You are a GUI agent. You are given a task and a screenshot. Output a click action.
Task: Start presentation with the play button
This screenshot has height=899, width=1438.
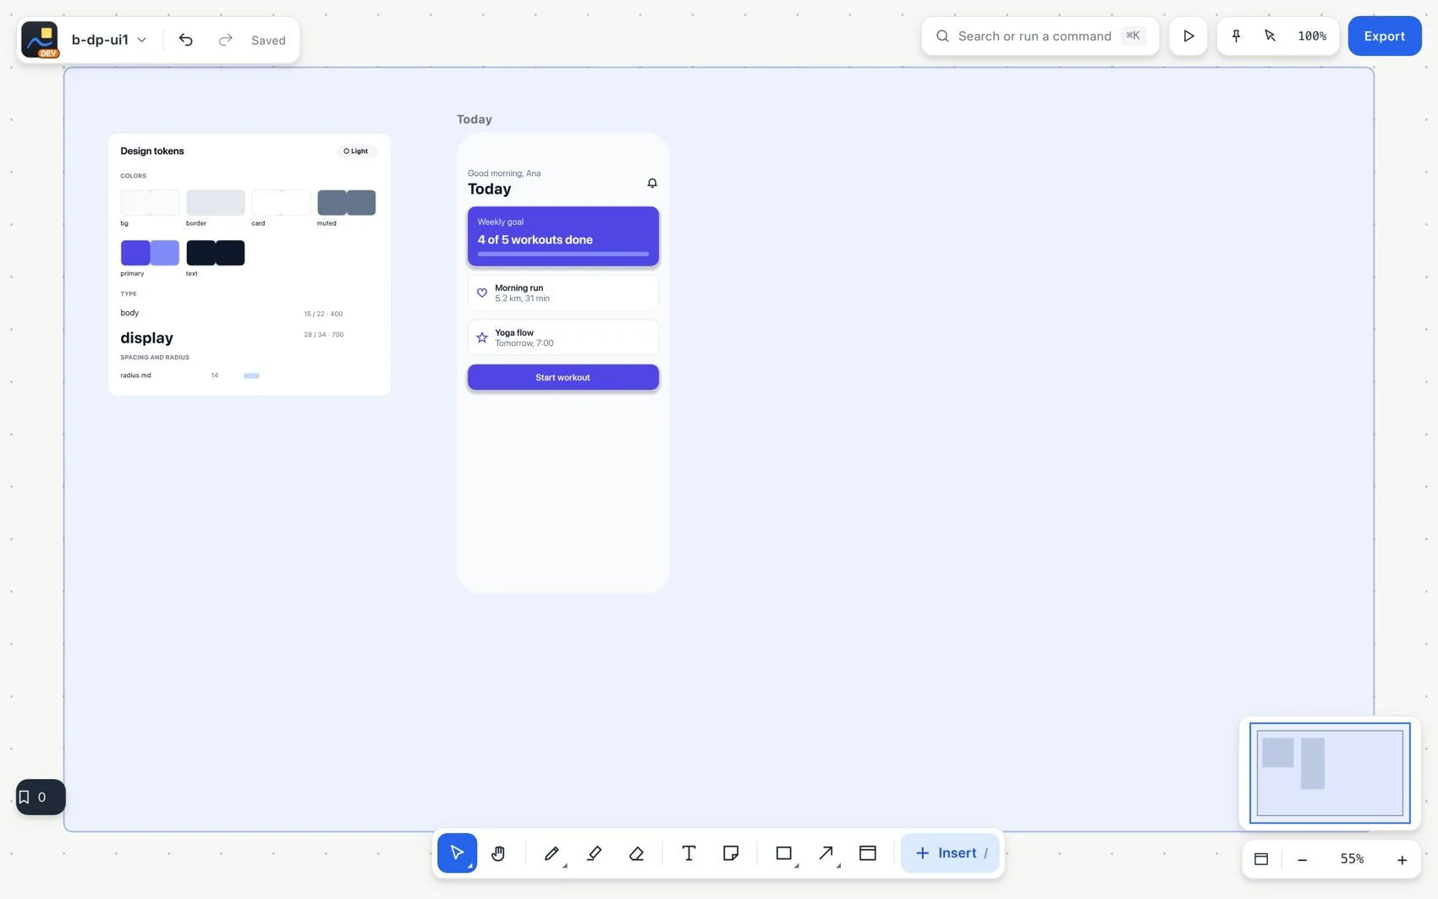click(1188, 36)
